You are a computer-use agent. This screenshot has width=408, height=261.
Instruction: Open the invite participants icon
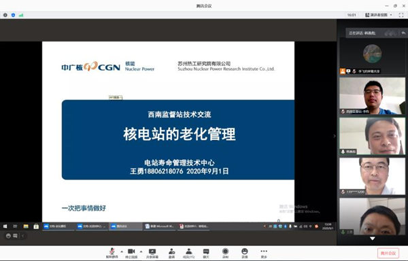point(171,253)
